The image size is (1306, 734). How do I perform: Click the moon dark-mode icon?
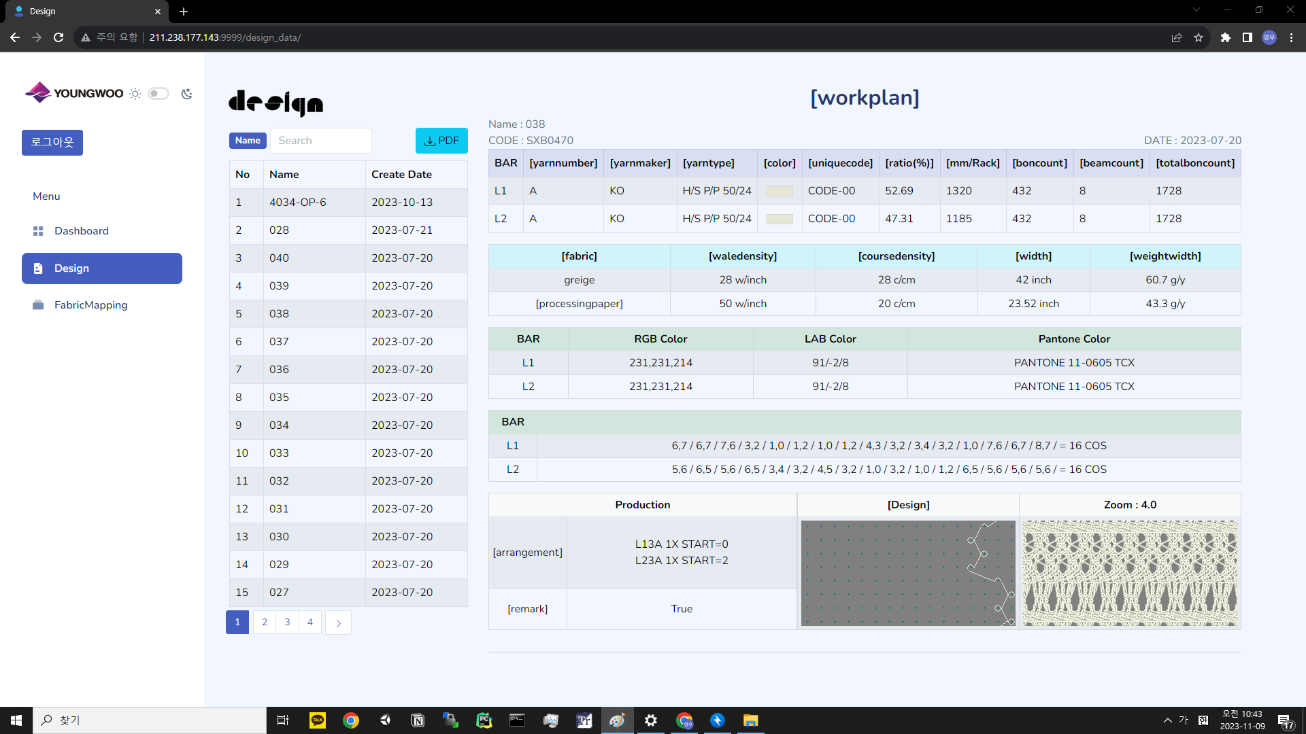(186, 94)
